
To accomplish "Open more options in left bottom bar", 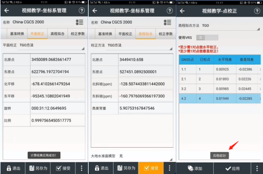I will (x=81, y=168).
